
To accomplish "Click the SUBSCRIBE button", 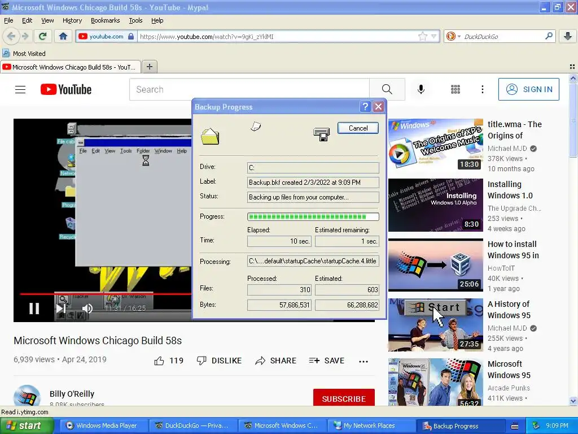I will tap(344, 398).
